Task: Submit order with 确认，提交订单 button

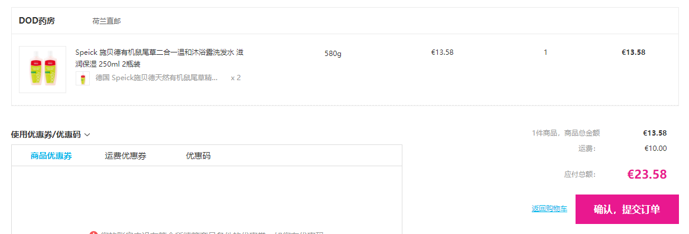Action: [x=627, y=209]
